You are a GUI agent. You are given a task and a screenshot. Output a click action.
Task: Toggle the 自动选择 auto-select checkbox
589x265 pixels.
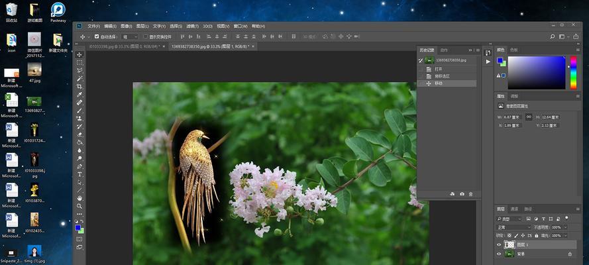(97, 37)
